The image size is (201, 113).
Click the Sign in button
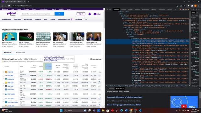tap(81, 14)
